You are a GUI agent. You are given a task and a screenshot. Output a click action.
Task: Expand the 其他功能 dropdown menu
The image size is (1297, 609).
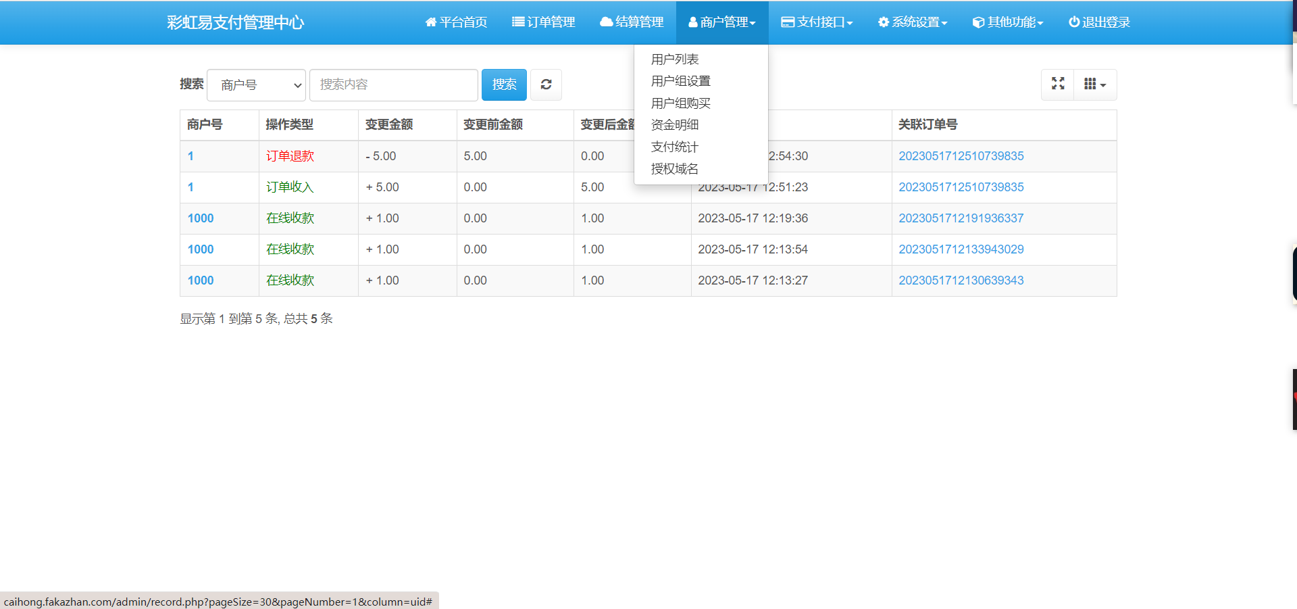[x=1008, y=22]
